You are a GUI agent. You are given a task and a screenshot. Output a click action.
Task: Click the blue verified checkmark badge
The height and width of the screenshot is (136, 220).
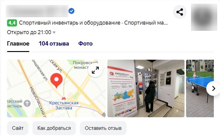click(71, 11)
